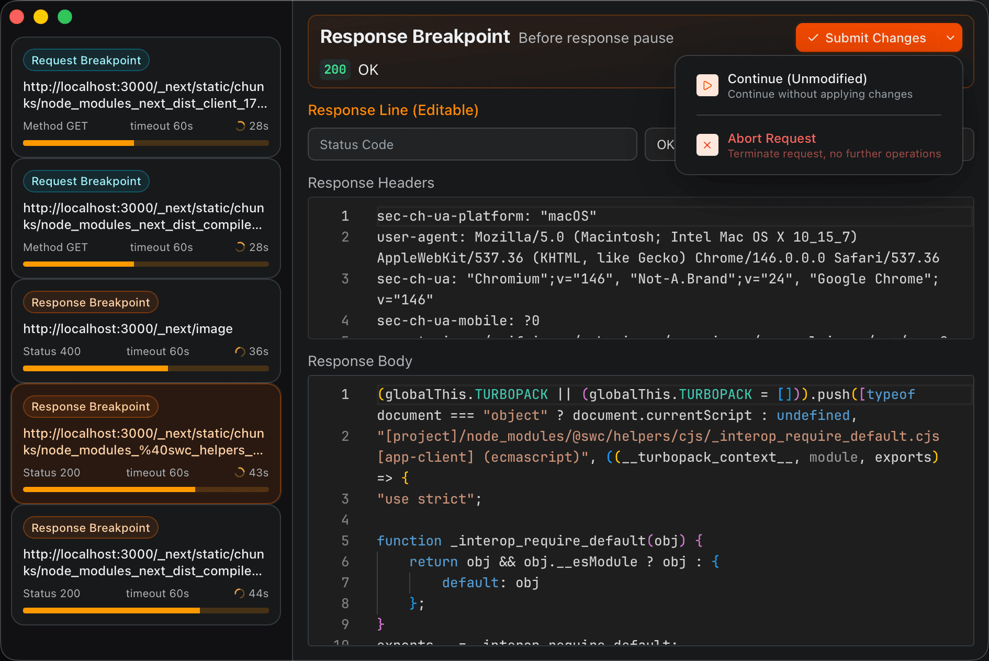The width and height of the screenshot is (989, 661).
Task: Click the Response Breakpoint badge on the /_next/image card
Action: coord(90,302)
